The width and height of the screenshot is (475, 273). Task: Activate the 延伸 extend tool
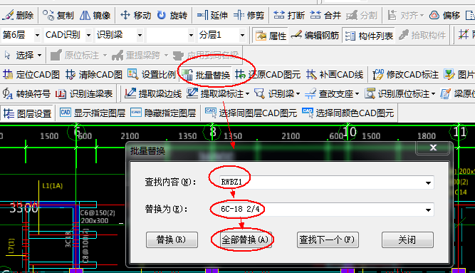point(212,15)
